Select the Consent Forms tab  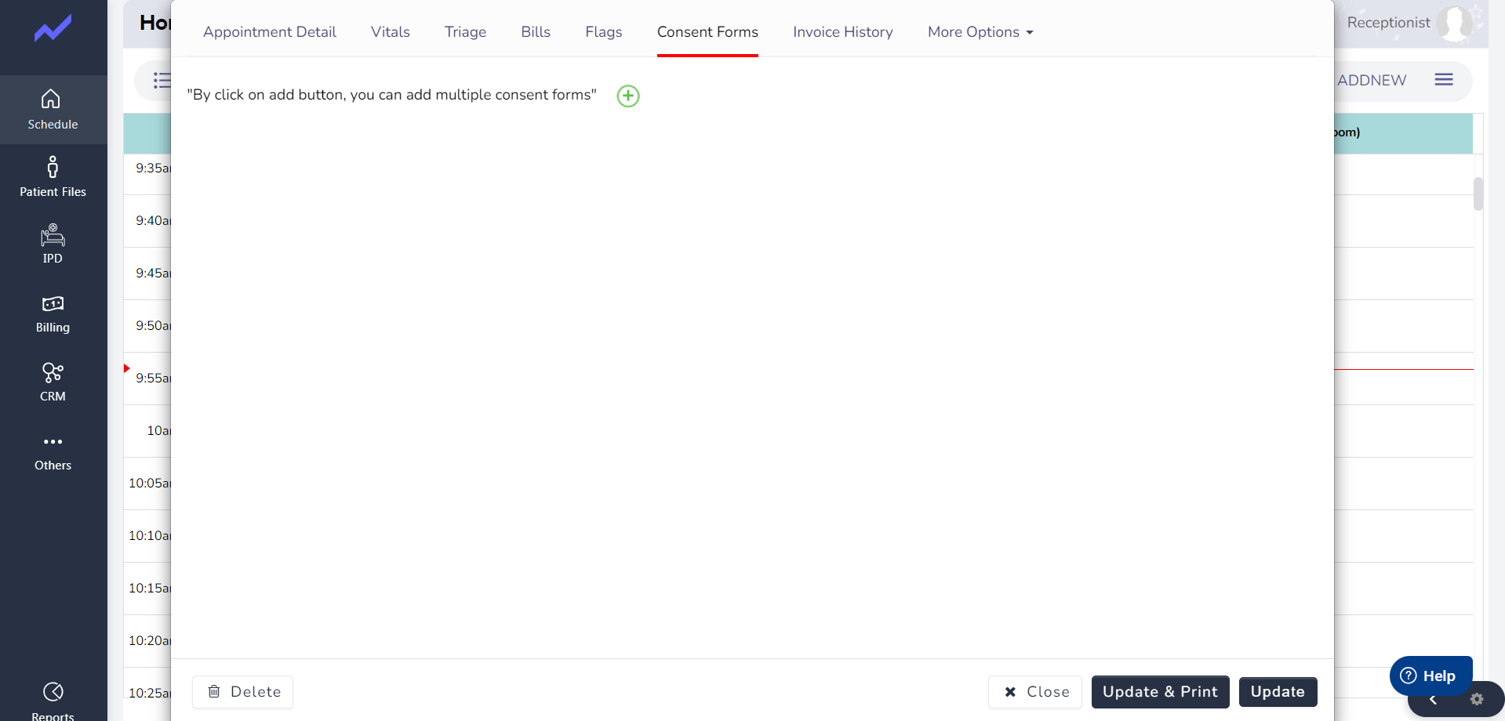707,32
